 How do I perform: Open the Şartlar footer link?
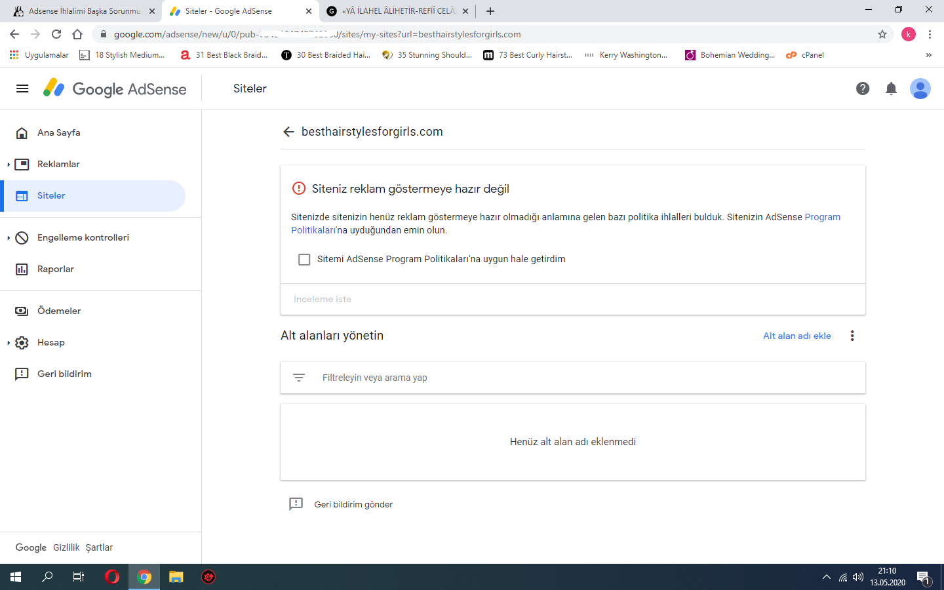99,547
